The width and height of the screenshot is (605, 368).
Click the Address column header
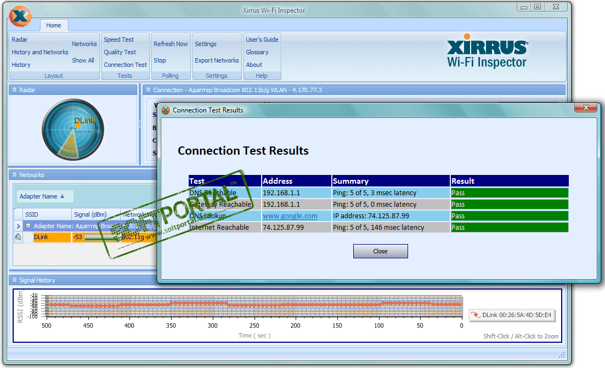[296, 181]
